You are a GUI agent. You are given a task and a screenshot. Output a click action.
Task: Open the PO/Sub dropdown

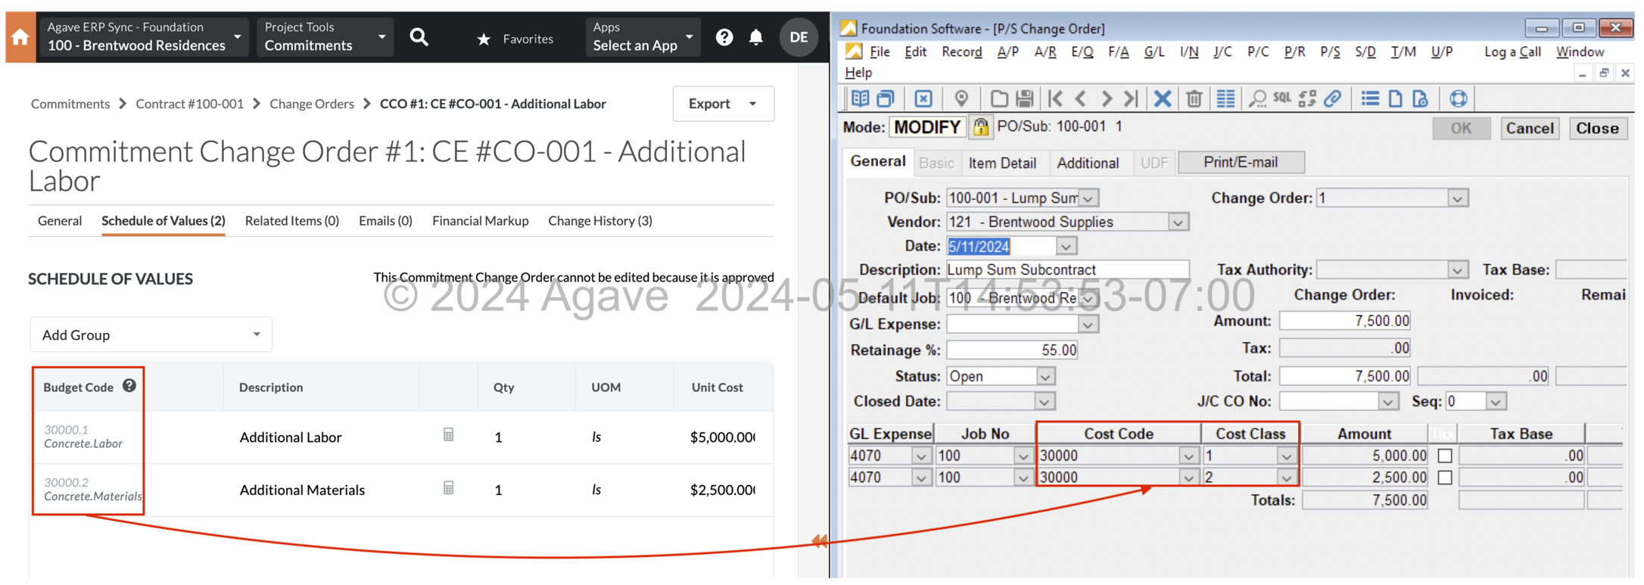[1088, 198]
